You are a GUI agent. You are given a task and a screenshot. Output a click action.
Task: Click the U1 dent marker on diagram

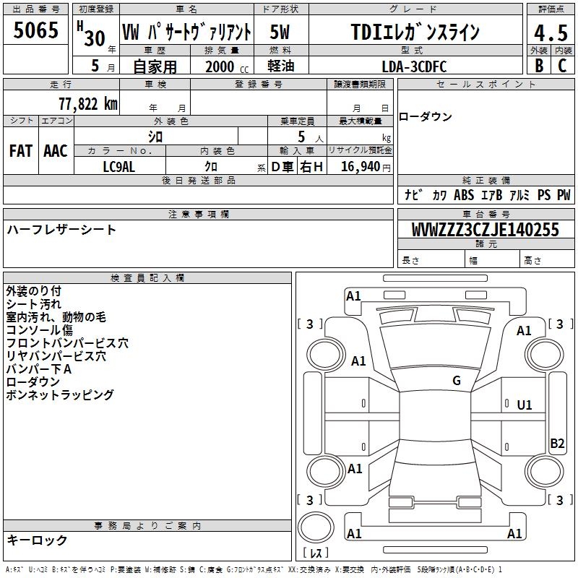coord(524,405)
